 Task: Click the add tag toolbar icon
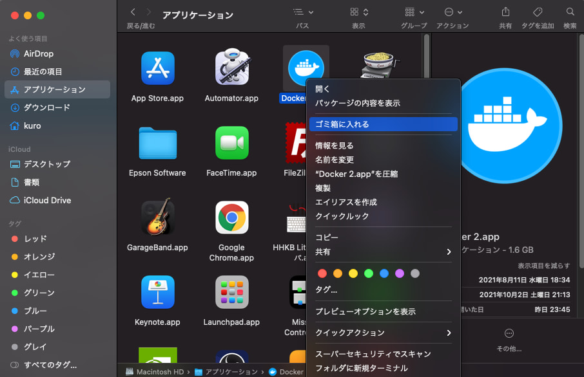pyautogui.click(x=538, y=12)
